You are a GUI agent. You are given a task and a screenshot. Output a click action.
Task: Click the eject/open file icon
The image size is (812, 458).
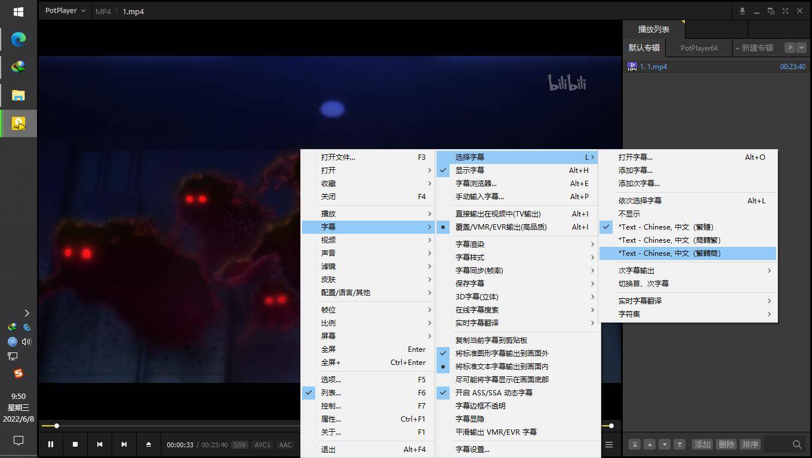click(x=149, y=444)
